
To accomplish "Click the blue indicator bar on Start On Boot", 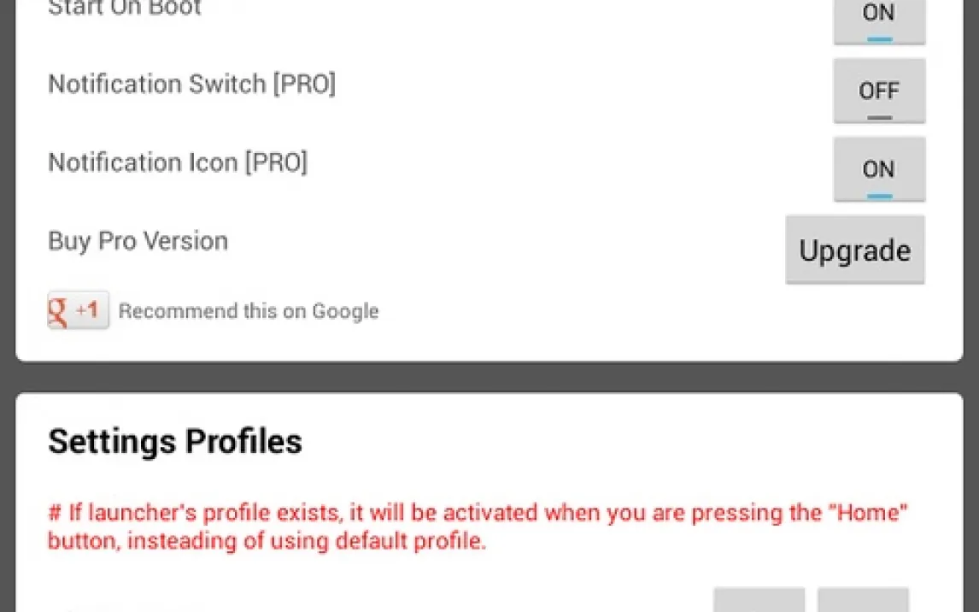I will click(879, 39).
